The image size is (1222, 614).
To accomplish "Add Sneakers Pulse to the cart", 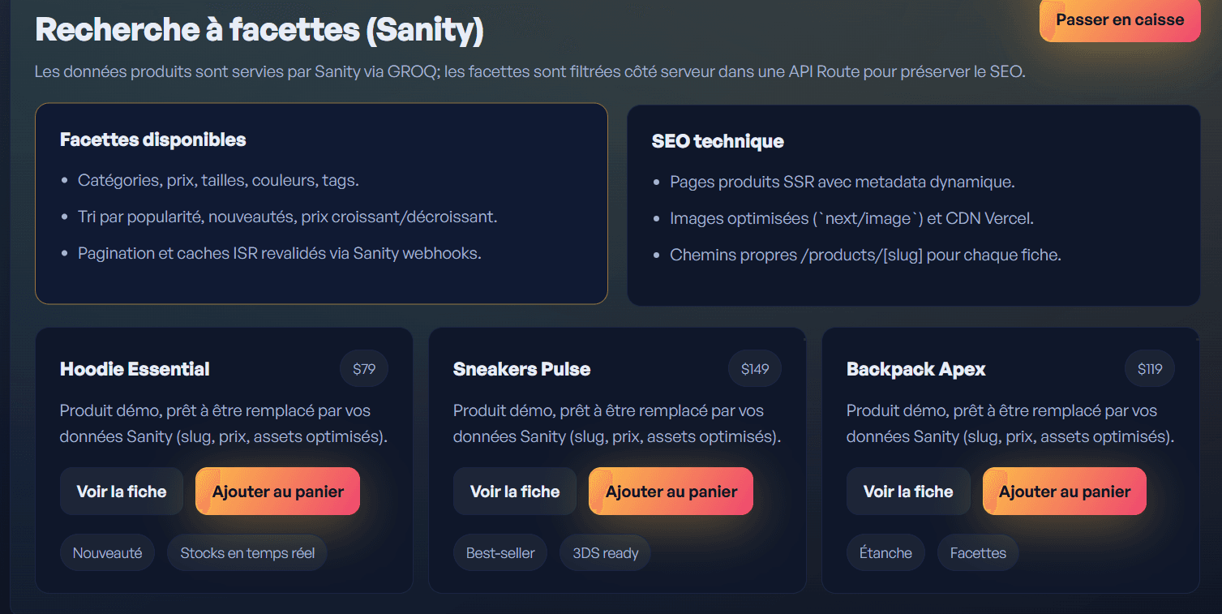I will pyautogui.click(x=671, y=492).
